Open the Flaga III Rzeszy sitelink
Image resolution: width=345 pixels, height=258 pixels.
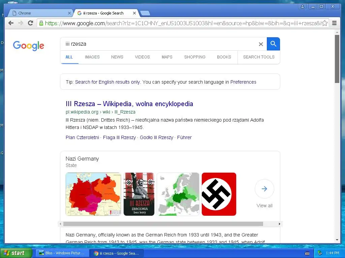(x=120, y=137)
